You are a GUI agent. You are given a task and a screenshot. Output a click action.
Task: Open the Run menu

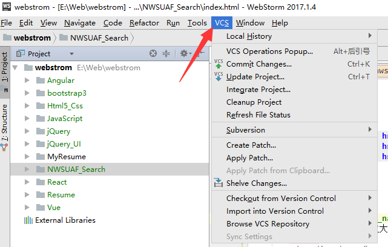(x=173, y=23)
